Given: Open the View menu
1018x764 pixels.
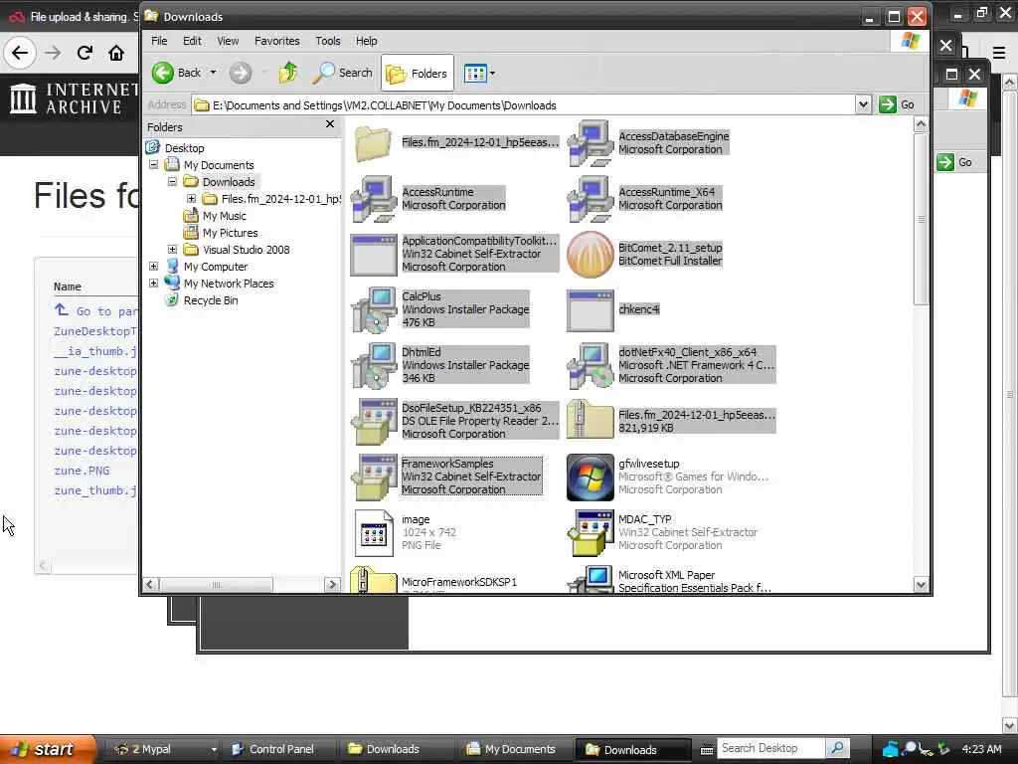Looking at the screenshot, I should [x=228, y=41].
